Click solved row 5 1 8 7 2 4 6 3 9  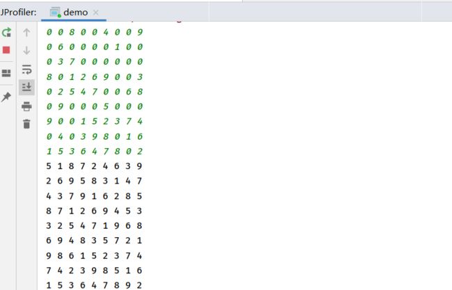94,166
